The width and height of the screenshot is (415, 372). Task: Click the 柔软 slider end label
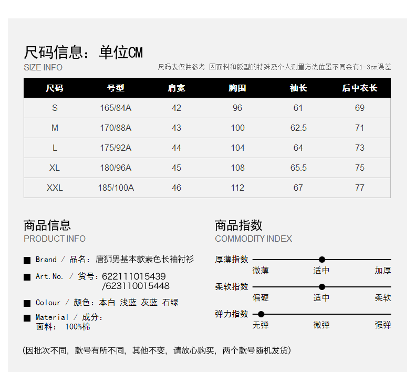click(x=383, y=298)
